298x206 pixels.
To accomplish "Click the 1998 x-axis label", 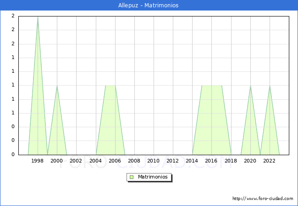I will (x=37, y=161).
